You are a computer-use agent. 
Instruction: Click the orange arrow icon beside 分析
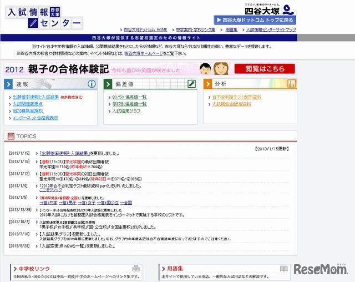pyautogui.click(x=207, y=84)
